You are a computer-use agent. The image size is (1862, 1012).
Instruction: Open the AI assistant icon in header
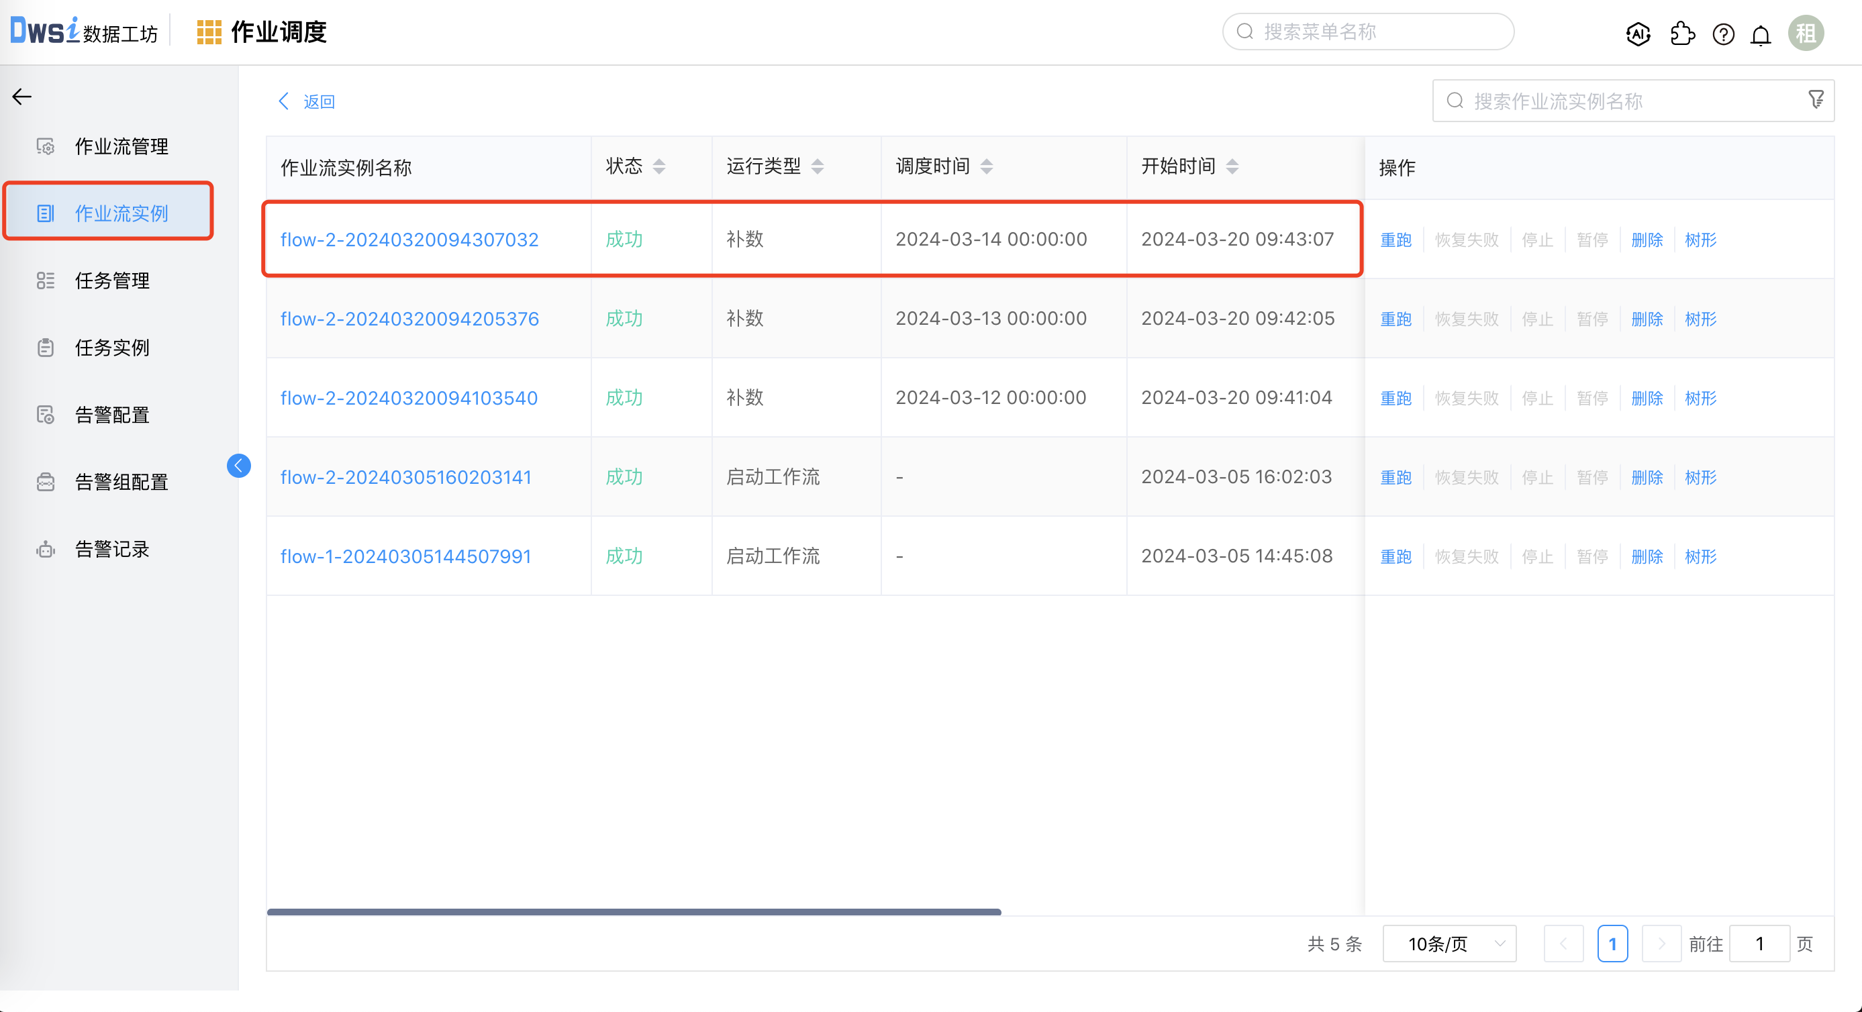coord(1638,34)
